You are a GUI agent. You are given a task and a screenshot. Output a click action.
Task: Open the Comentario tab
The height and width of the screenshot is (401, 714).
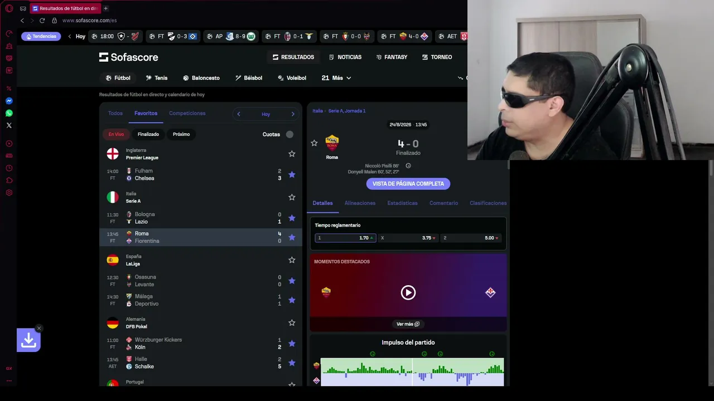[x=444, y=203]
